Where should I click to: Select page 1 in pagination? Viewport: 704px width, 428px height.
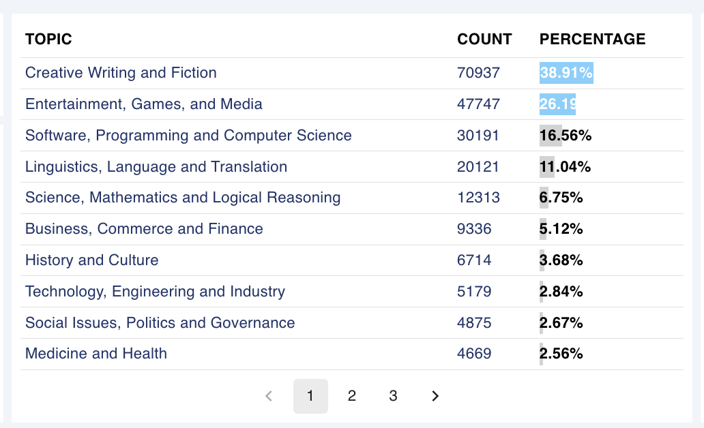coord(310,396)
